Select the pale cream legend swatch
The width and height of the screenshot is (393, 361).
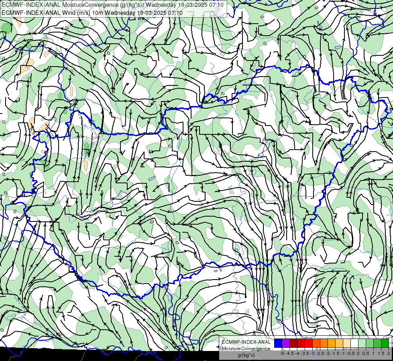click(347, 343)
